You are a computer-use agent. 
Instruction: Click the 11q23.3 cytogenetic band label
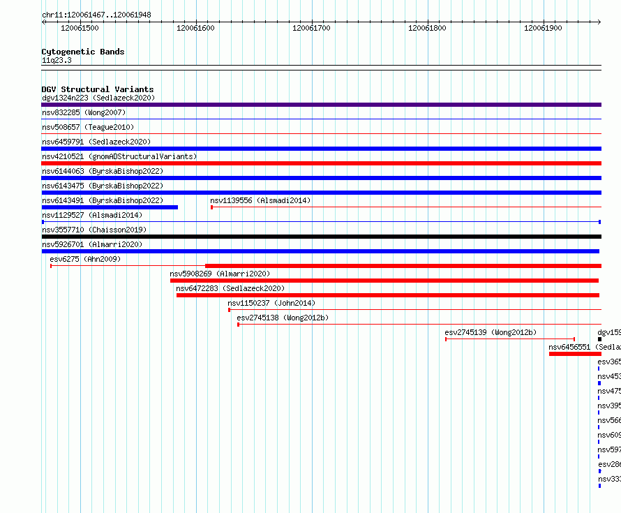(x=57, y=60)
